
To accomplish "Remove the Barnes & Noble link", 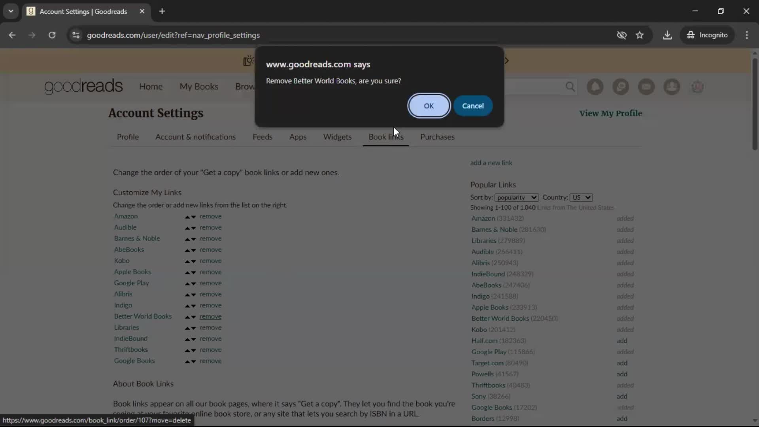I will [211, 239].
